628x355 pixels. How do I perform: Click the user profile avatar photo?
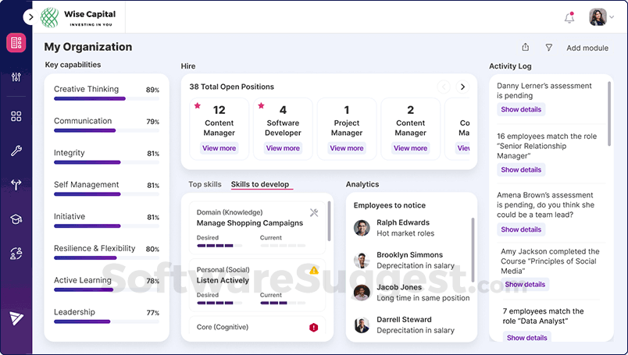click(598, 17)
